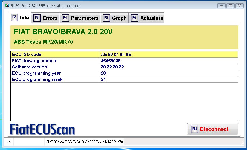Select the drawing number value 46469906

[x=111, y=61]
